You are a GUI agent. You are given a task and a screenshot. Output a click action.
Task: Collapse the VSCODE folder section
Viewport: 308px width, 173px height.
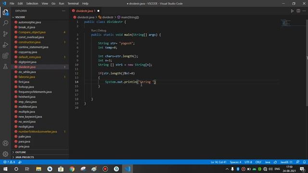(x=40, y=17)
